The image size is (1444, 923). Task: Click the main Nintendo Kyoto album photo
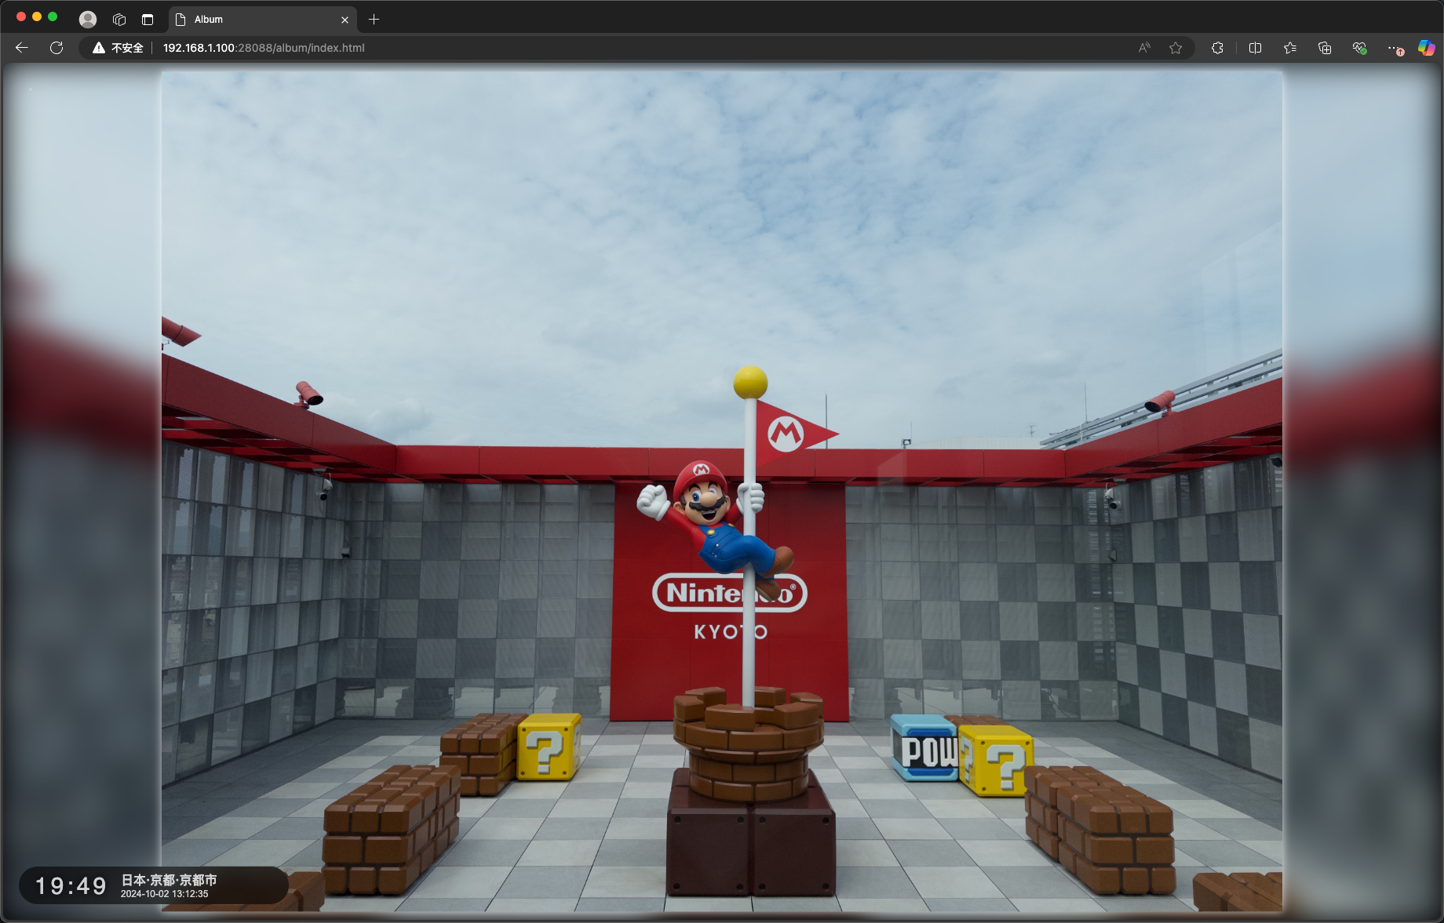[722, 491]
